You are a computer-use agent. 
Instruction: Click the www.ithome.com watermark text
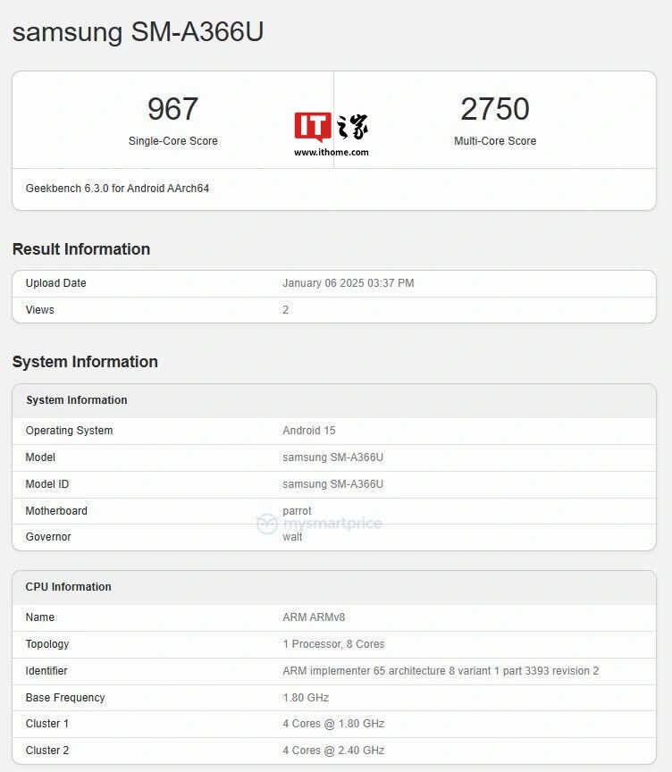click(332, 153)
